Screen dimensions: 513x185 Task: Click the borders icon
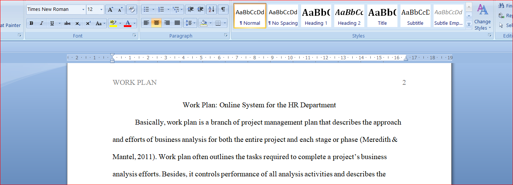pyautogui.click(x=218, y=23)
